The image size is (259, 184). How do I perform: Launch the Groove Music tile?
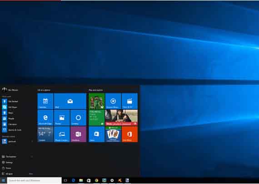tap(113, 101)
